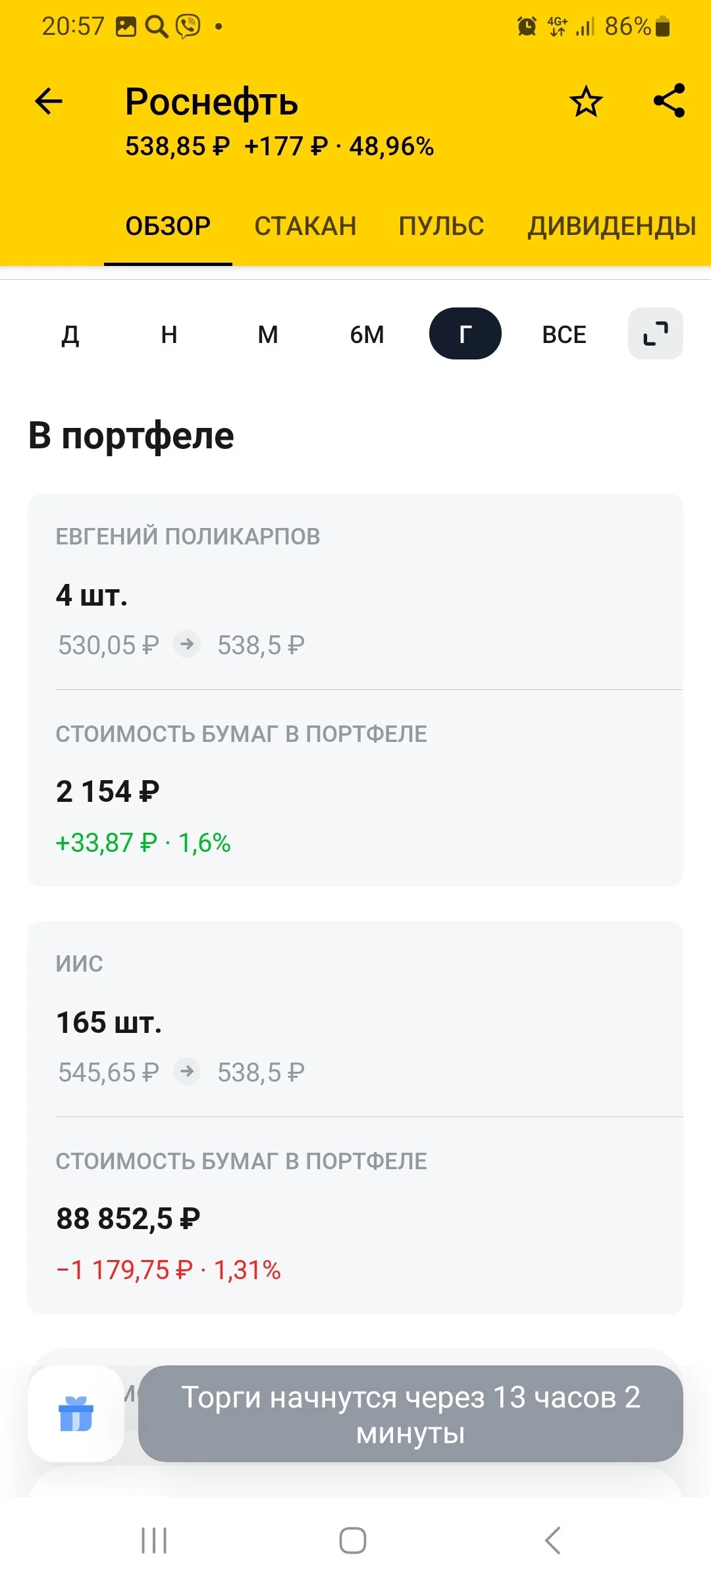711x1580 pixels.
Task: Tap Android system back chevron
Action: 553,1540
